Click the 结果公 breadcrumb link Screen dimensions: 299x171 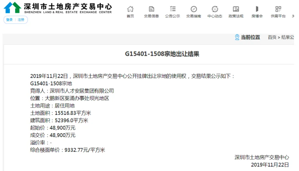coord(288,37)
